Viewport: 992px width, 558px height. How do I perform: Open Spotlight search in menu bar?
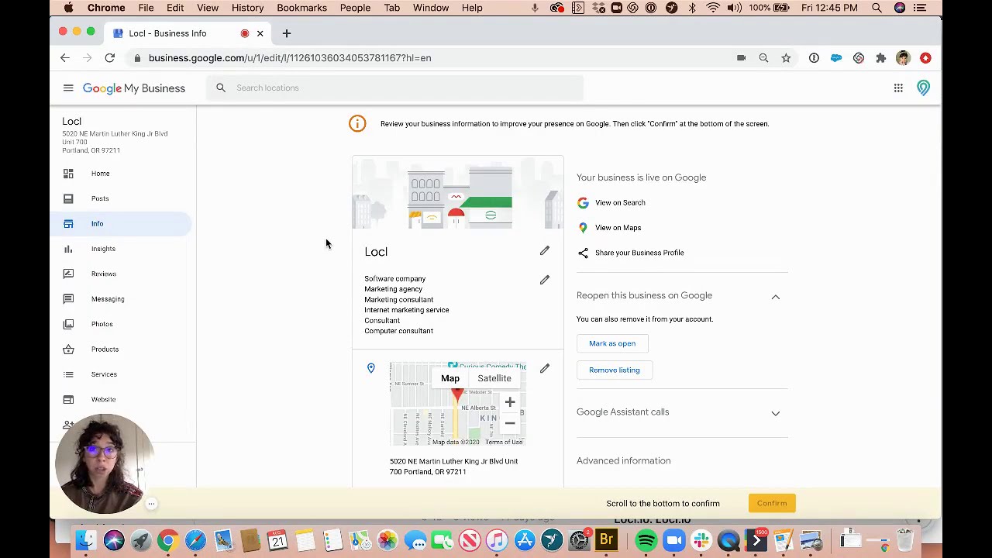click(877, 8)
